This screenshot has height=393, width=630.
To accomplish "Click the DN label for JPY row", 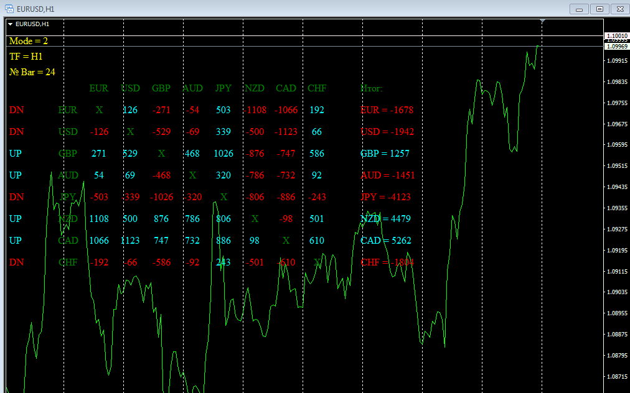I will 16,197.
